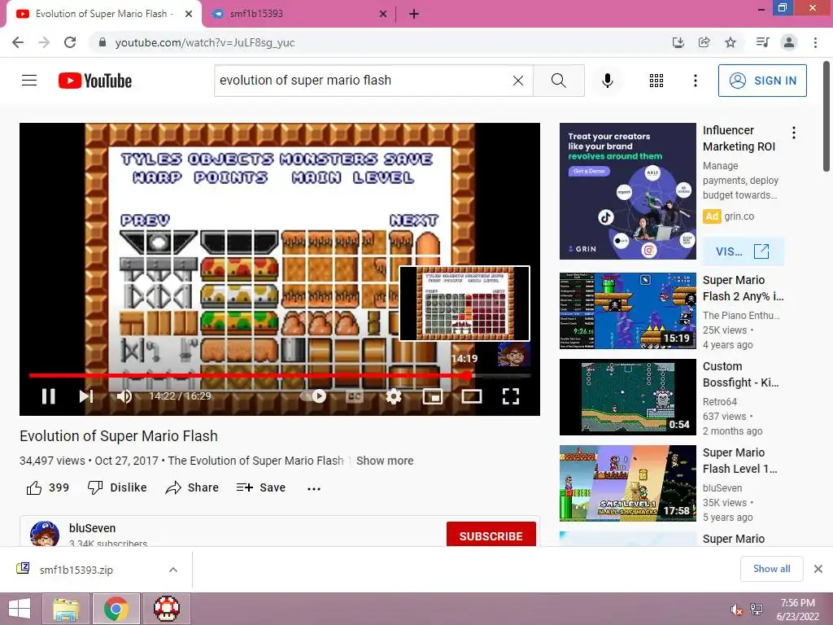Click the address bar URL
Image resolution: width=833 pixels, height=625 pixels.
pyautogui.click(x=204, y=42)
